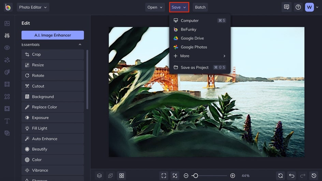Viewport: 322px width, 181px height.
Task: Select the Background tool
Action: 53,97
